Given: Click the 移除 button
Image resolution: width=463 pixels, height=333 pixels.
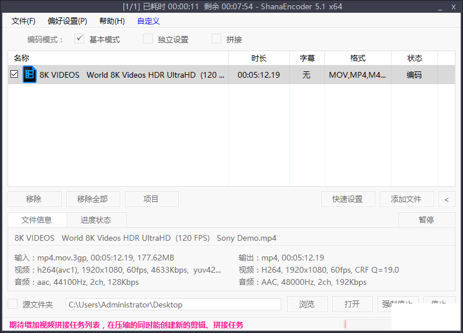Looking at the screenshot, I should (34, 200).
